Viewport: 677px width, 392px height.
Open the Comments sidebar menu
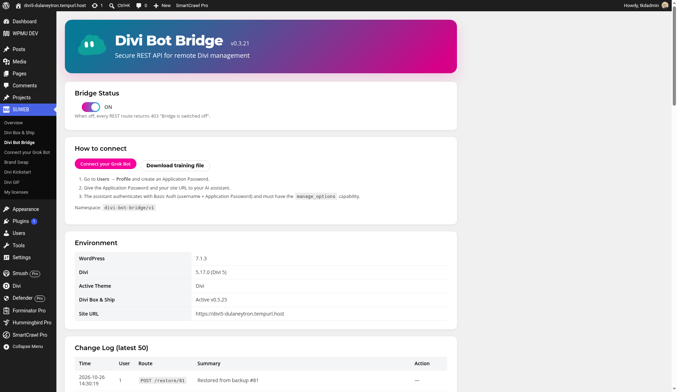coord(28,86)
